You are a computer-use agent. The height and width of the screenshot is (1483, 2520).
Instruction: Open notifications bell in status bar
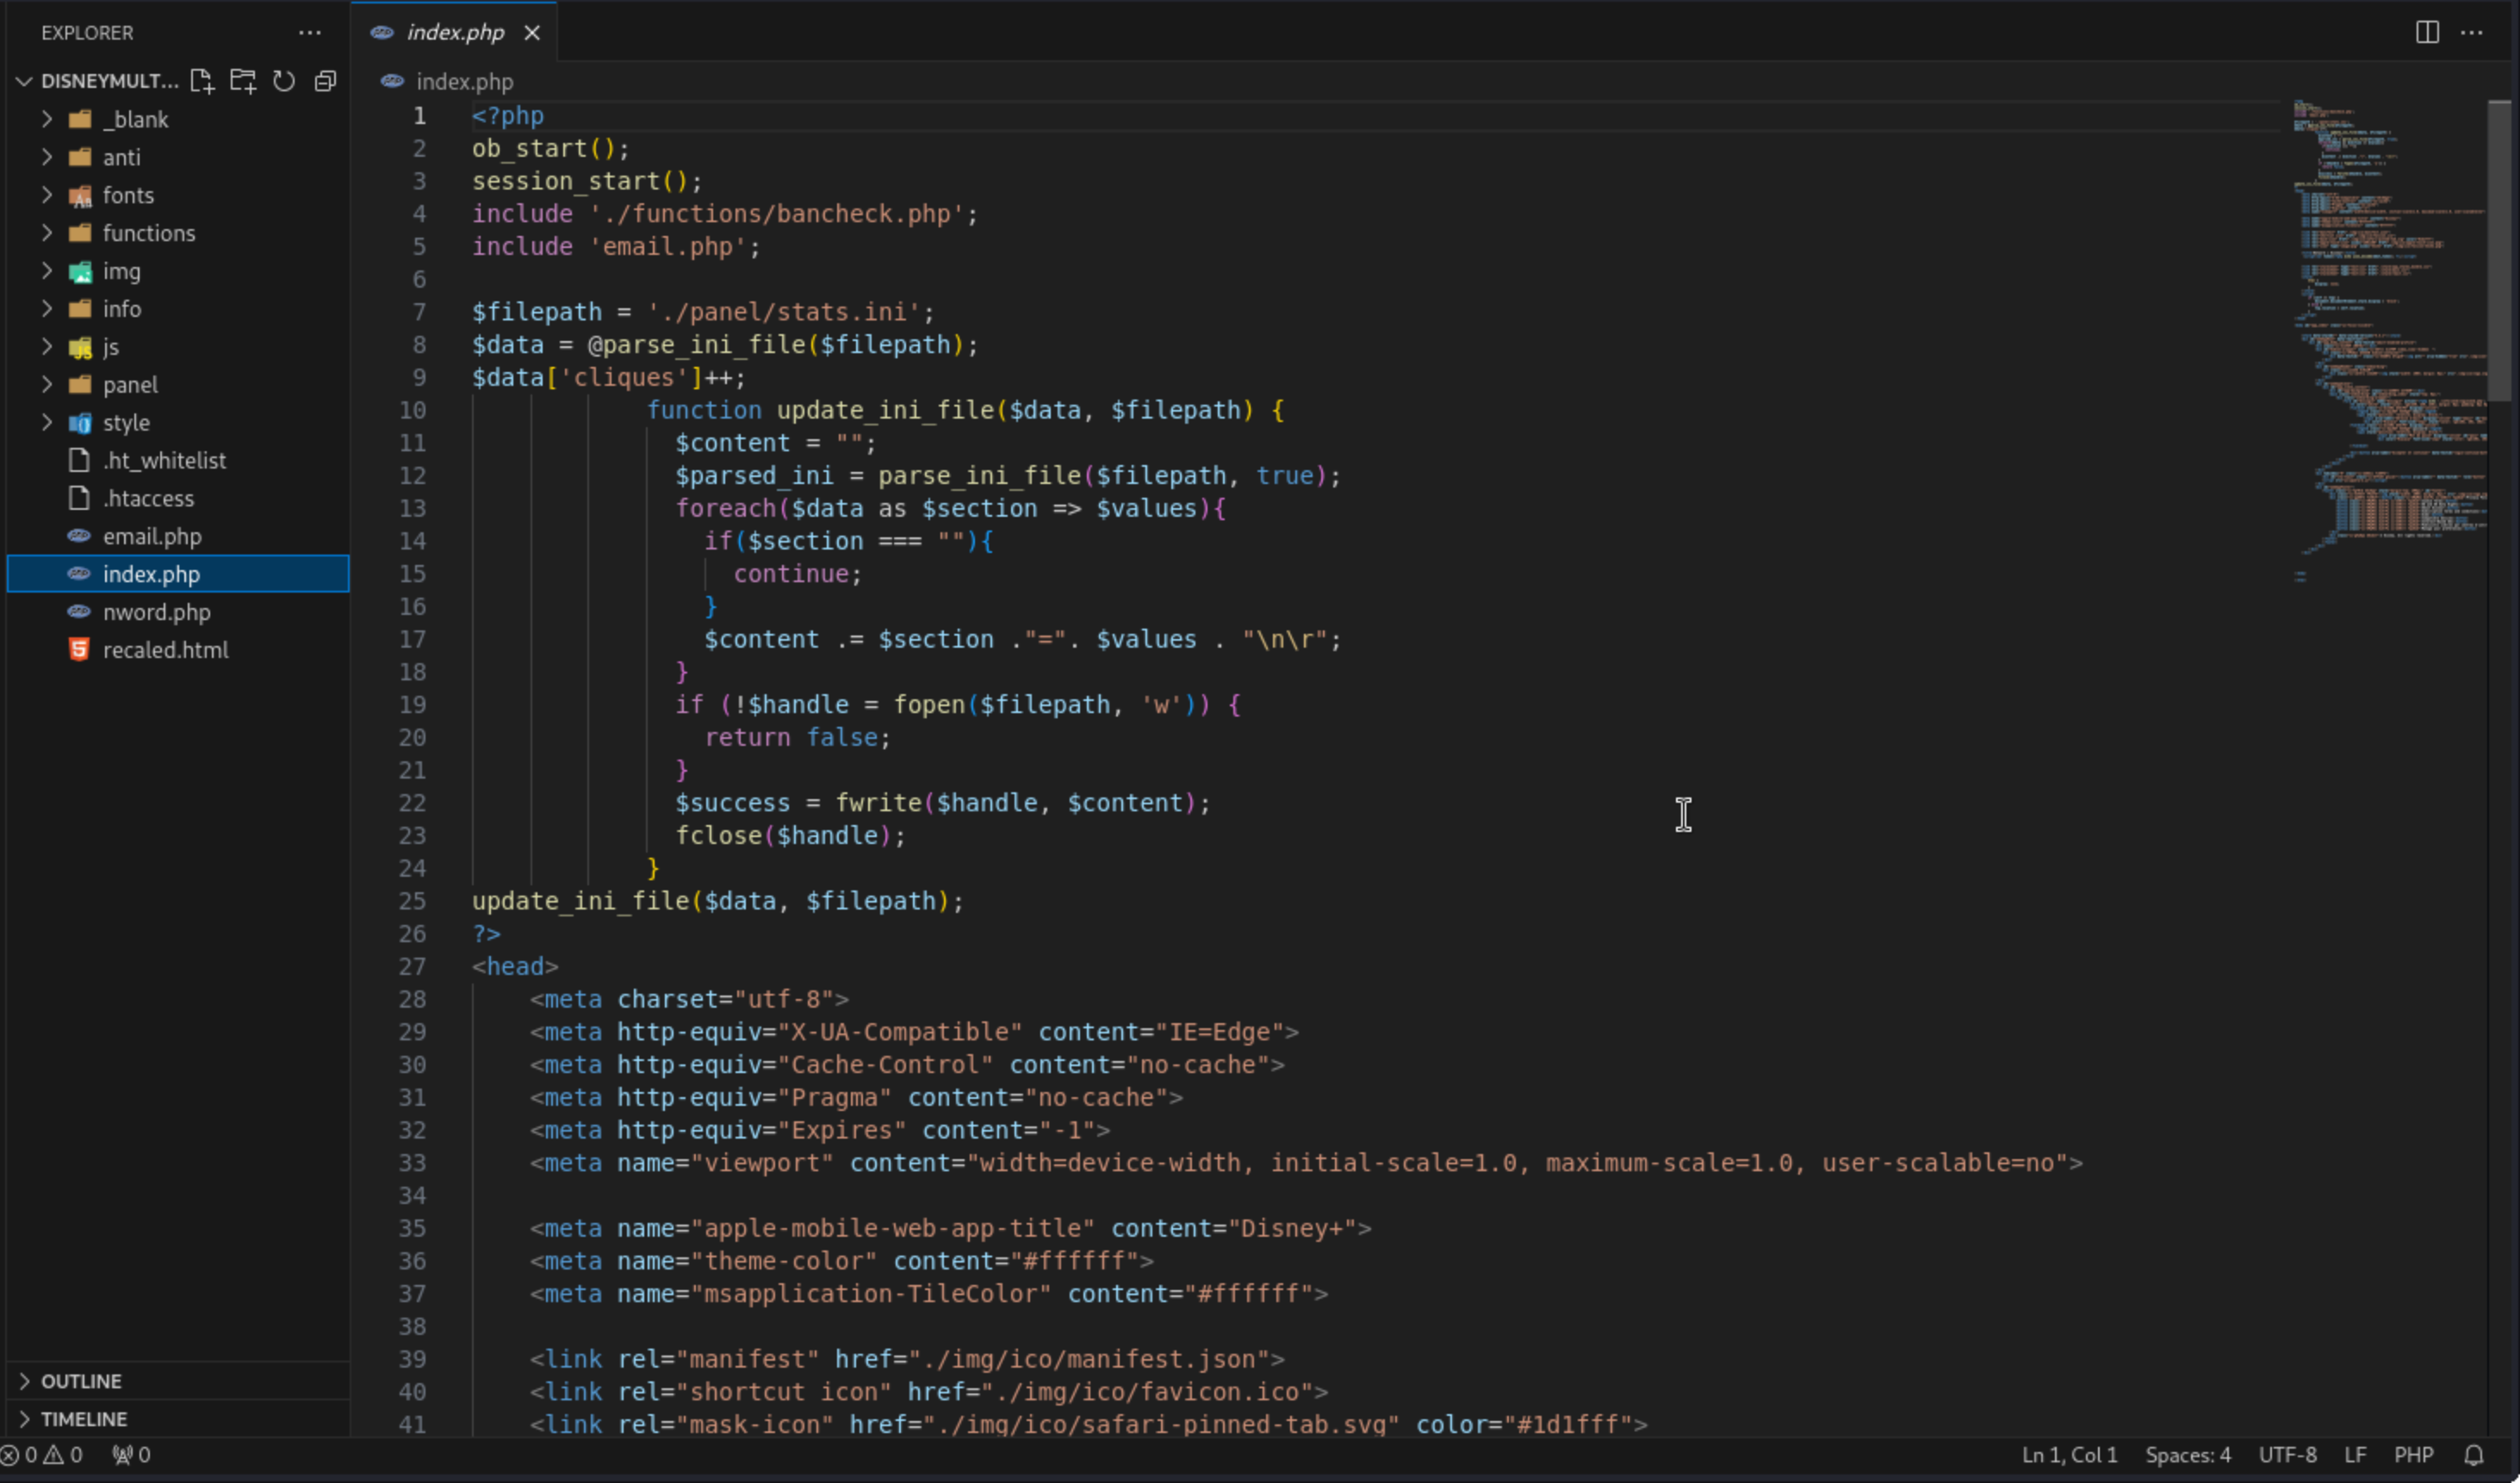(2474, 1455)
